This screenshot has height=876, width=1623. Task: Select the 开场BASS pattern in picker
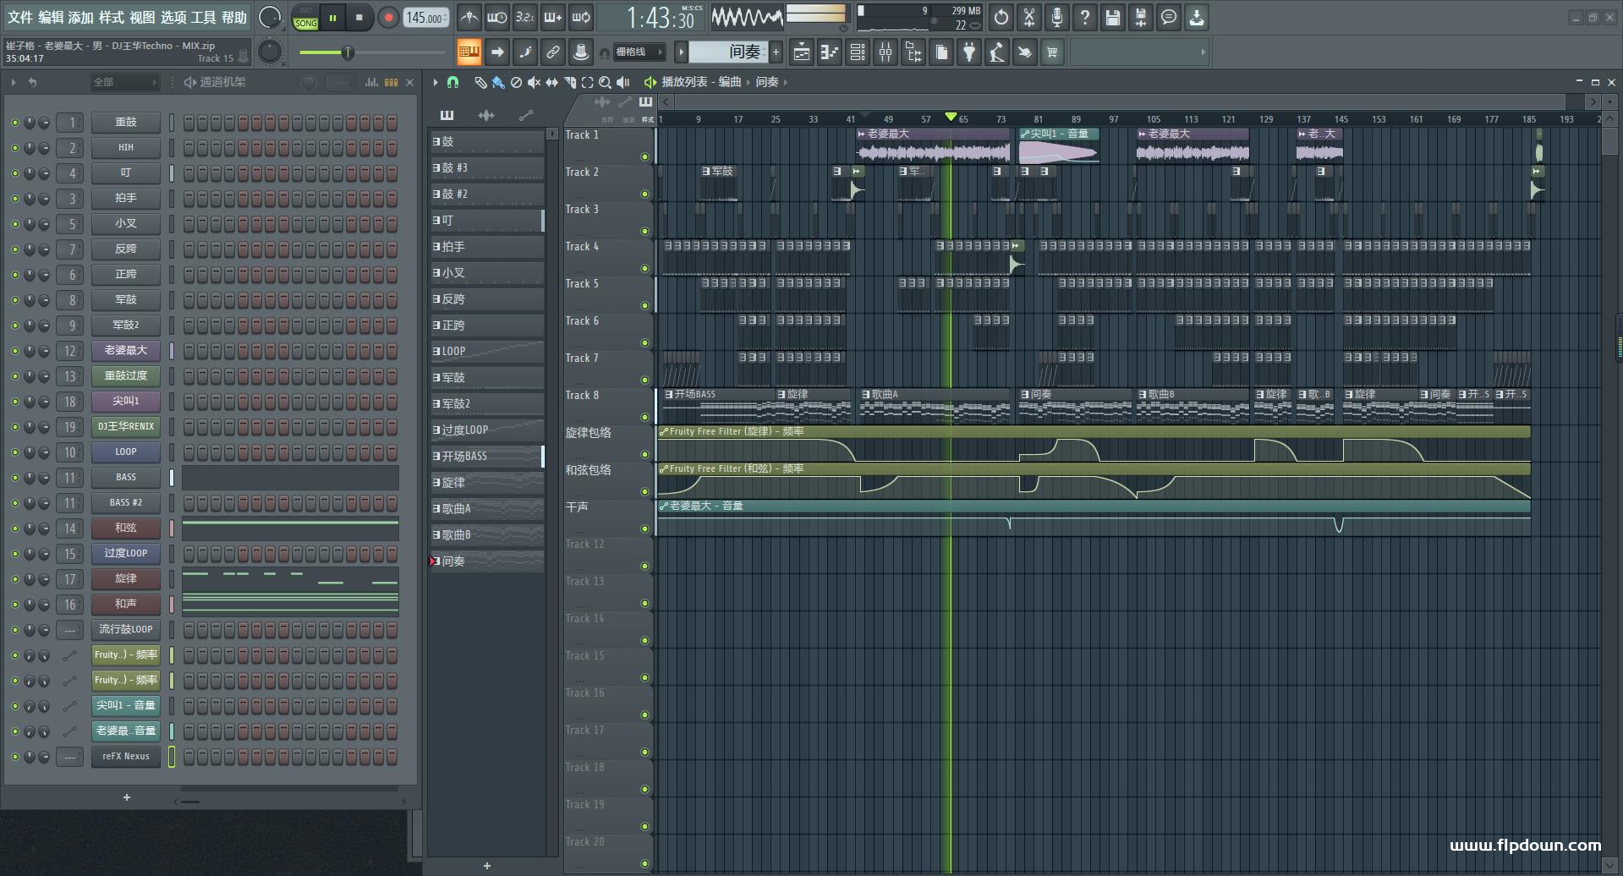(486, 456)
